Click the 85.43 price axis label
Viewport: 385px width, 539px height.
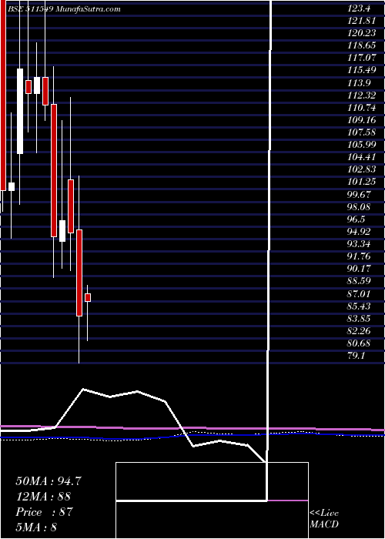[360, 306]
